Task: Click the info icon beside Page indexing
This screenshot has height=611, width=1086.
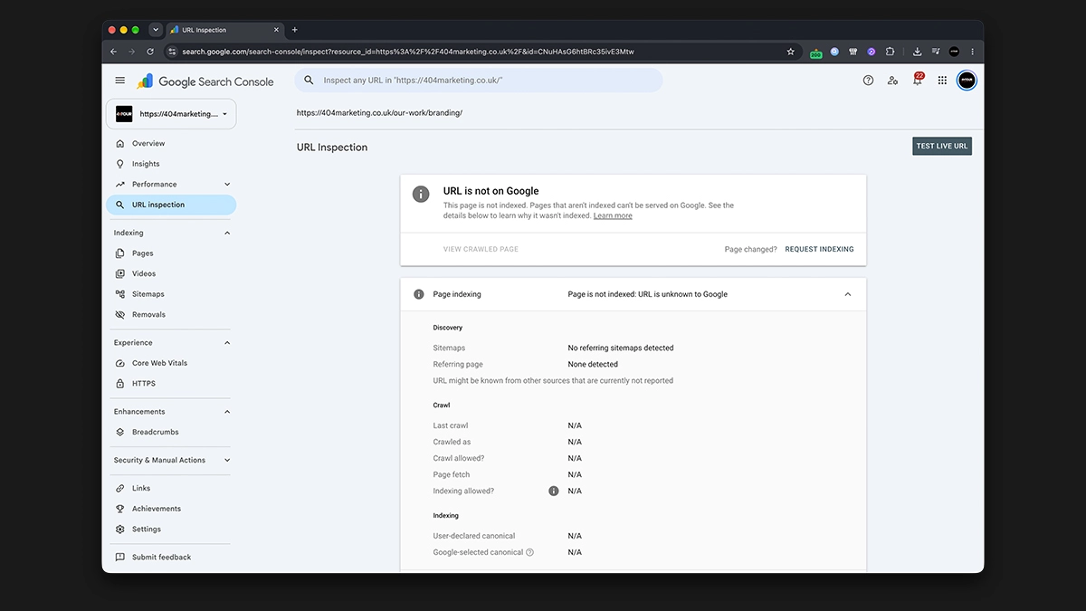Action: tap(419, 294)
